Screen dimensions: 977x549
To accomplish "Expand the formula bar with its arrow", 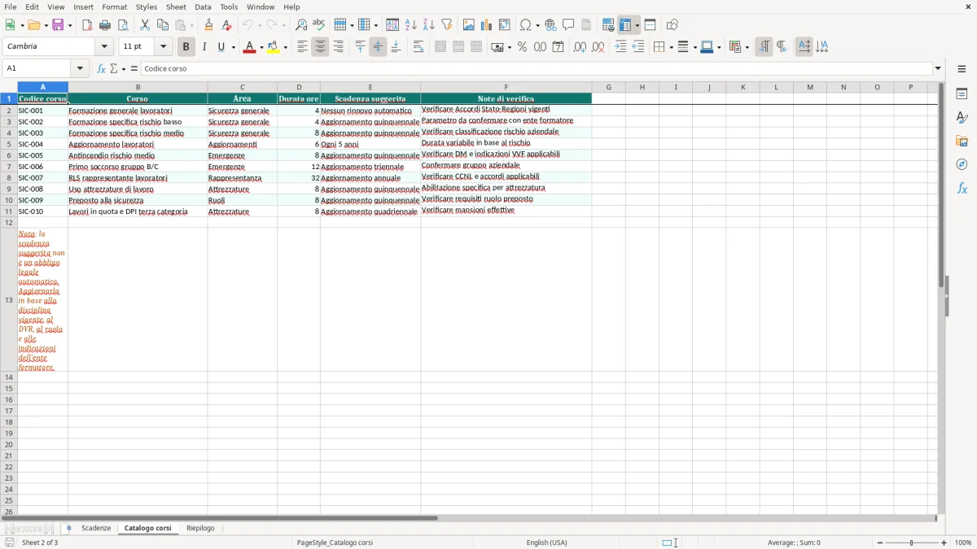I will [938, 68].
